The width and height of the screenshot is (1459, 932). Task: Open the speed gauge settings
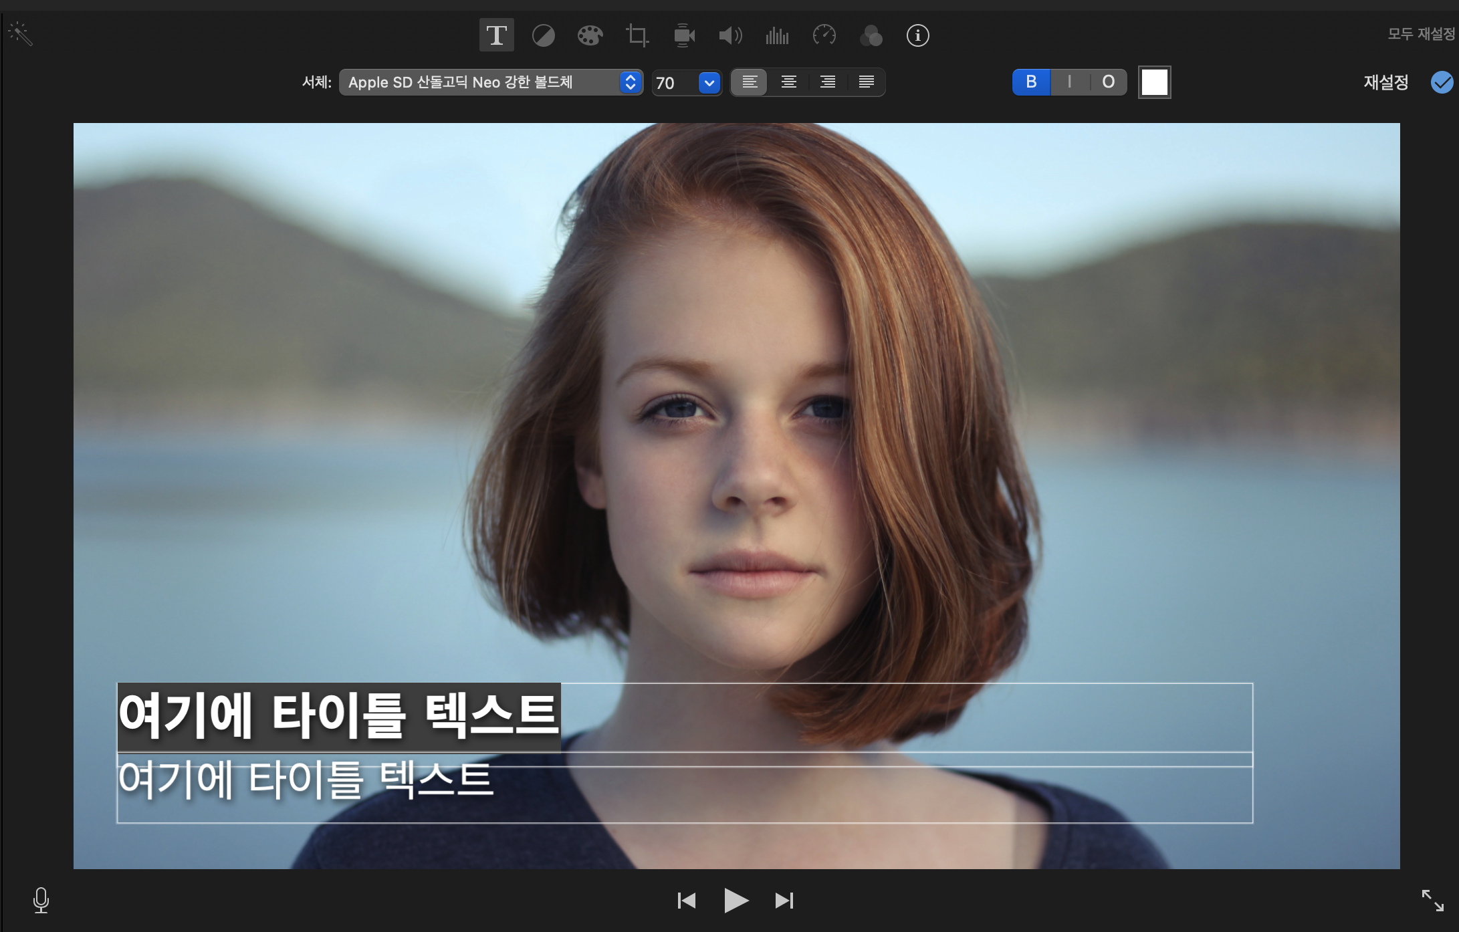824,35
